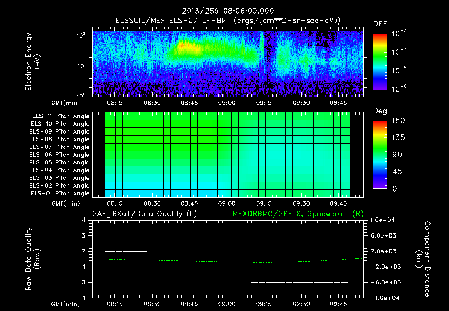449x311 pixels.
Task: Click the long data quality segment at level 0
Action: click(299, 282)
